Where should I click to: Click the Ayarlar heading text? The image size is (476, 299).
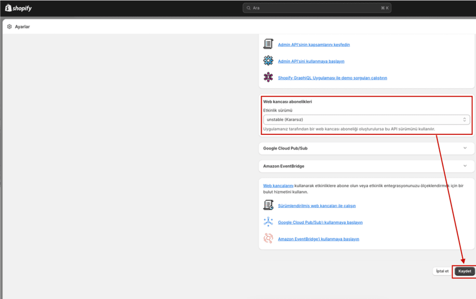22,27
